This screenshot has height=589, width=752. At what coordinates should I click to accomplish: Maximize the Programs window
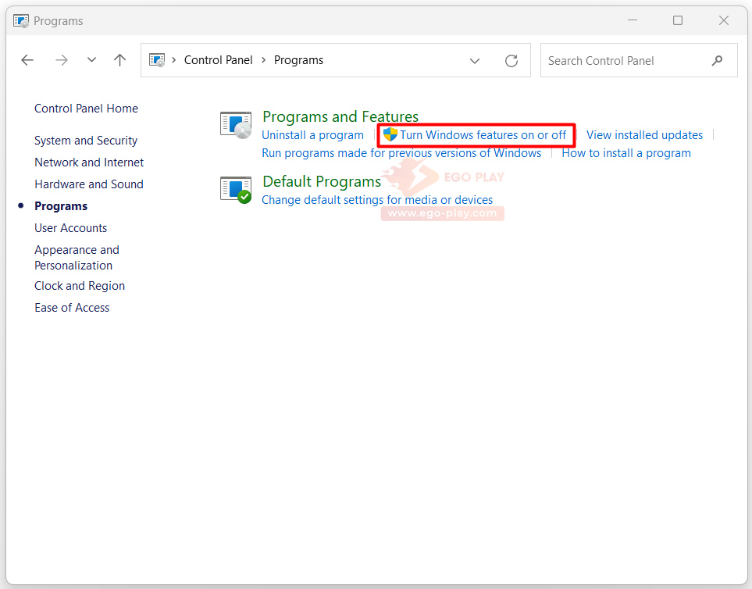click(x=678, y=20)
